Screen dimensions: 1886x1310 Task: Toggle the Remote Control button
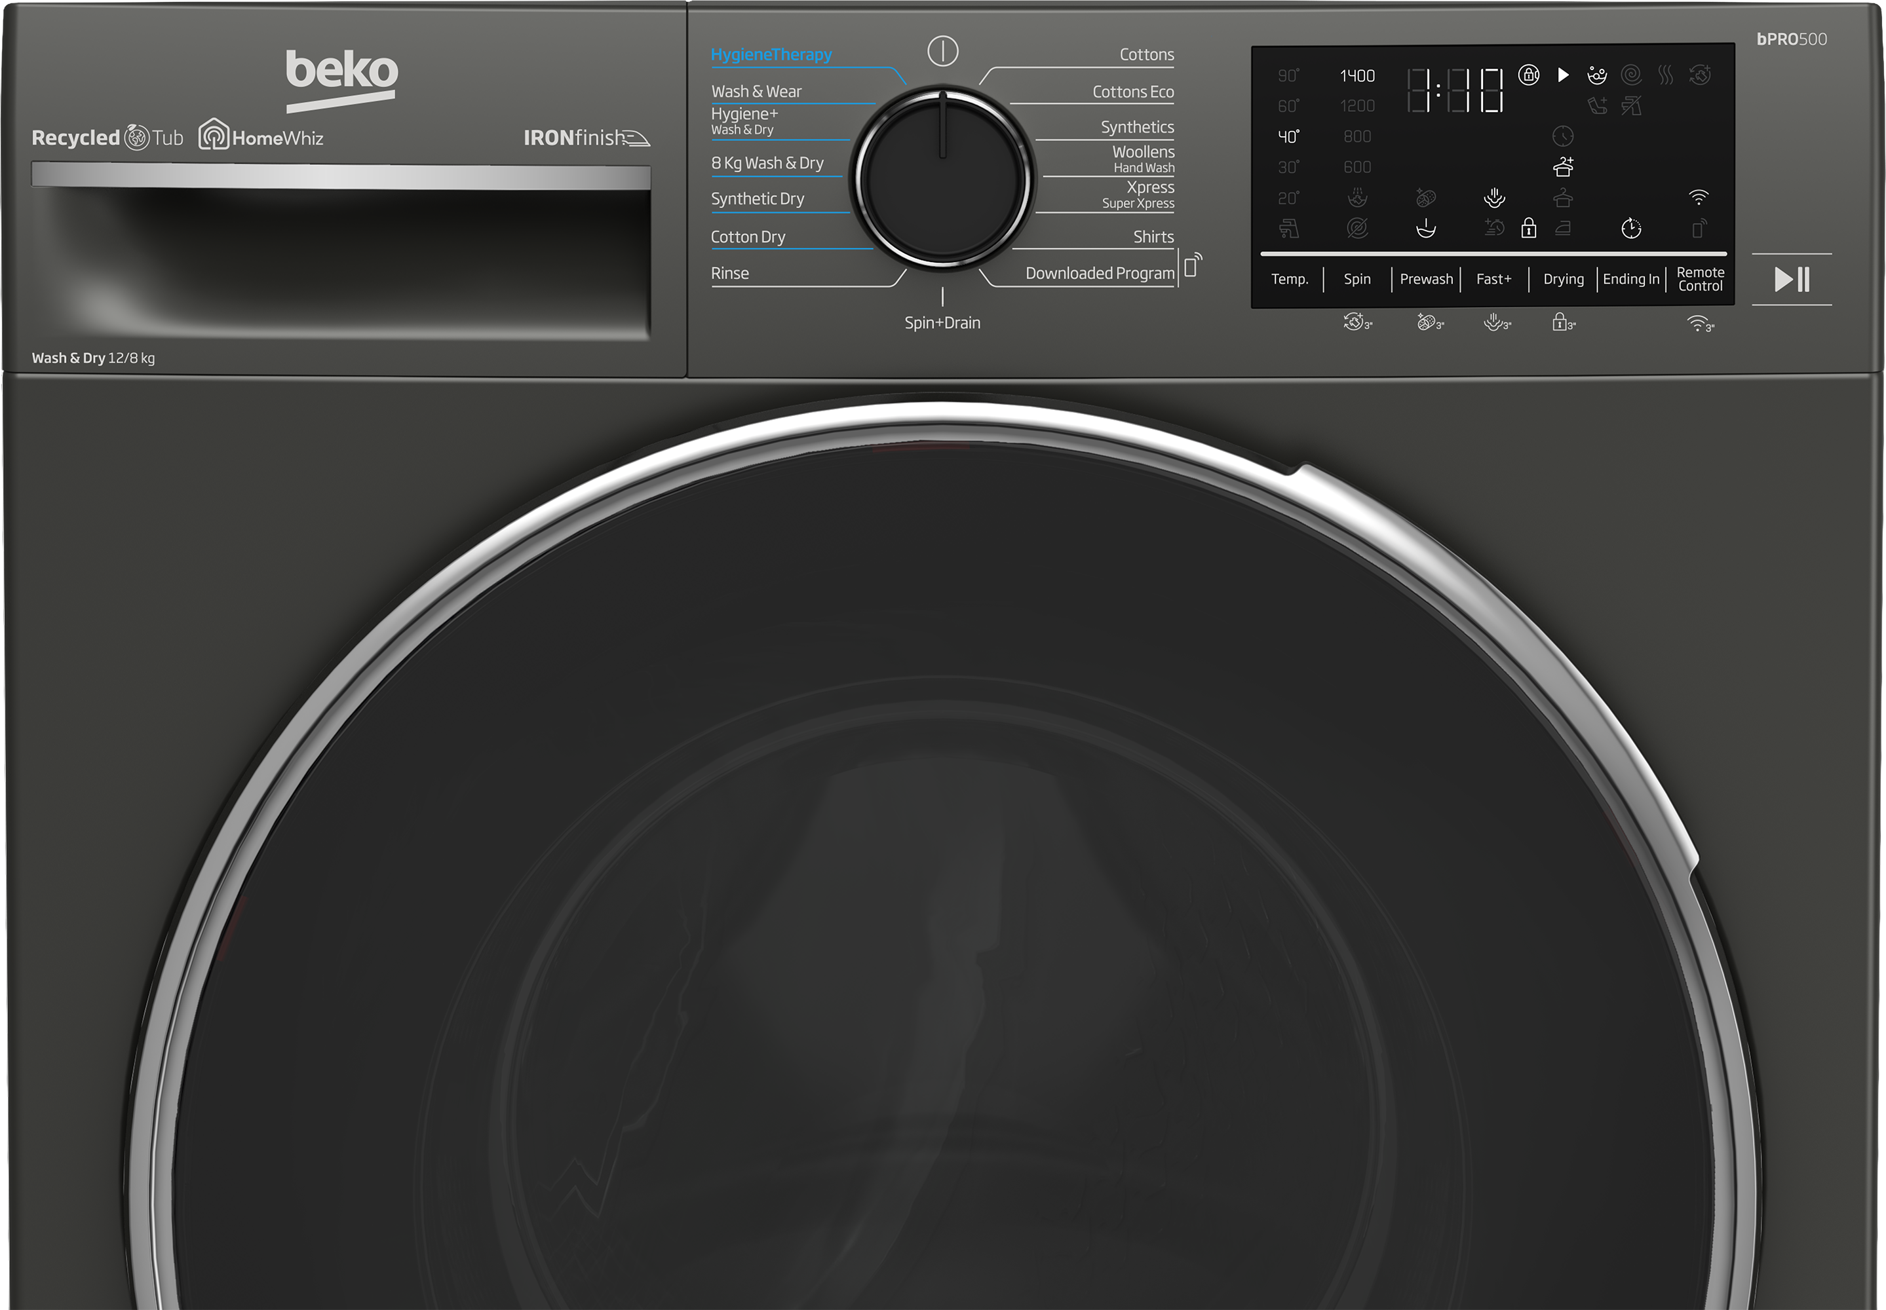1700,279
